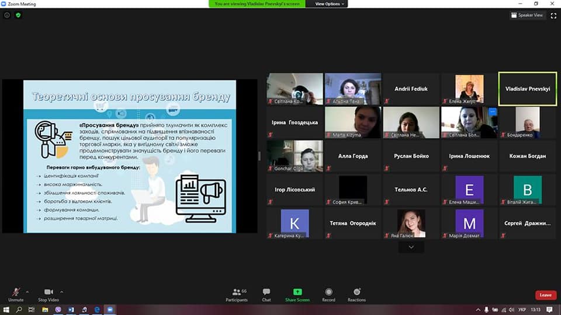Expand video options arrow beside Stop Video
The height and width of the screenshot is (315, 561).
(x=62, y=291)
